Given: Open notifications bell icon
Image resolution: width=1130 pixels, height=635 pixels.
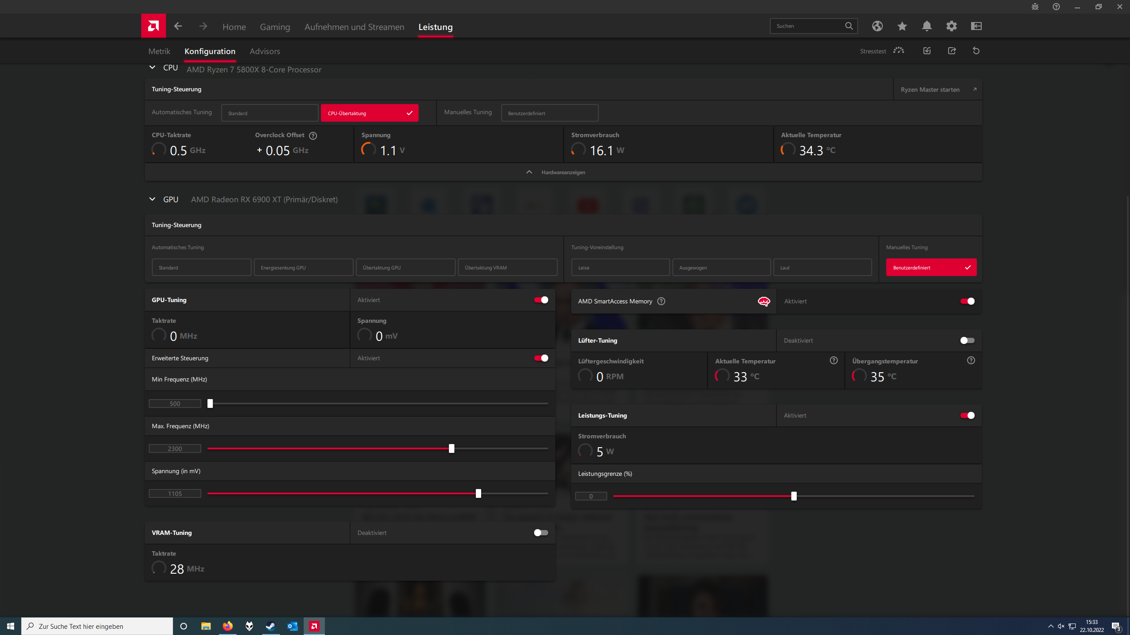Looking at the screenshot, I should click(927, 26).
